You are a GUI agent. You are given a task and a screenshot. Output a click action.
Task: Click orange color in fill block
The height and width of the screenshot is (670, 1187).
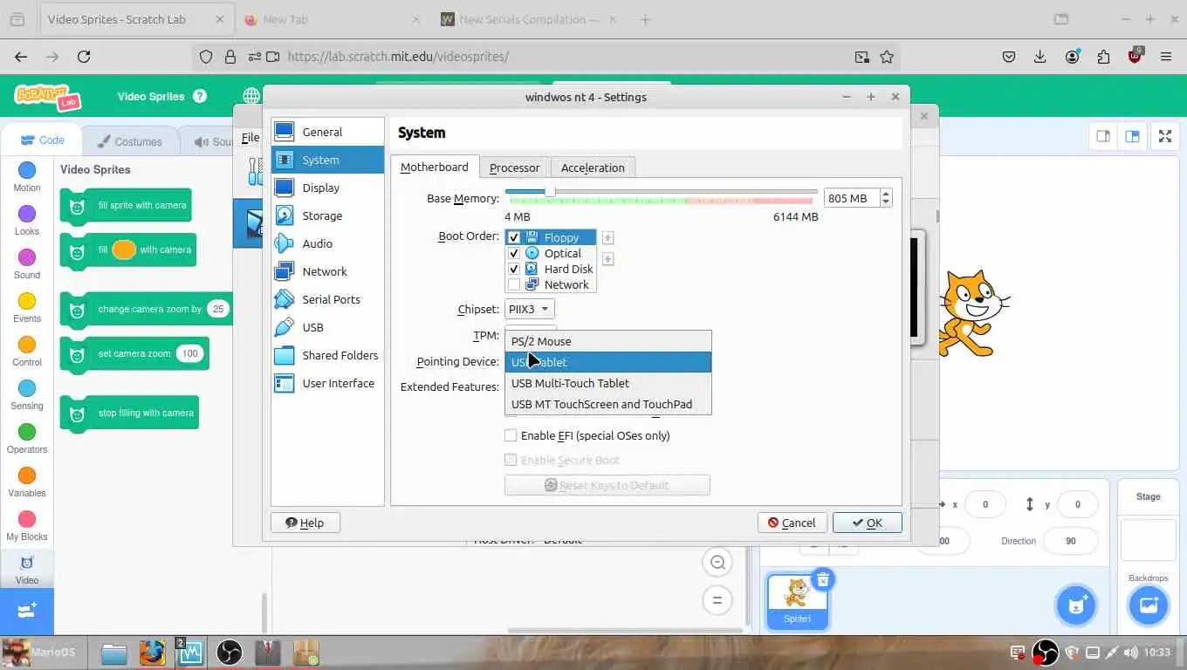coord(124,250)
